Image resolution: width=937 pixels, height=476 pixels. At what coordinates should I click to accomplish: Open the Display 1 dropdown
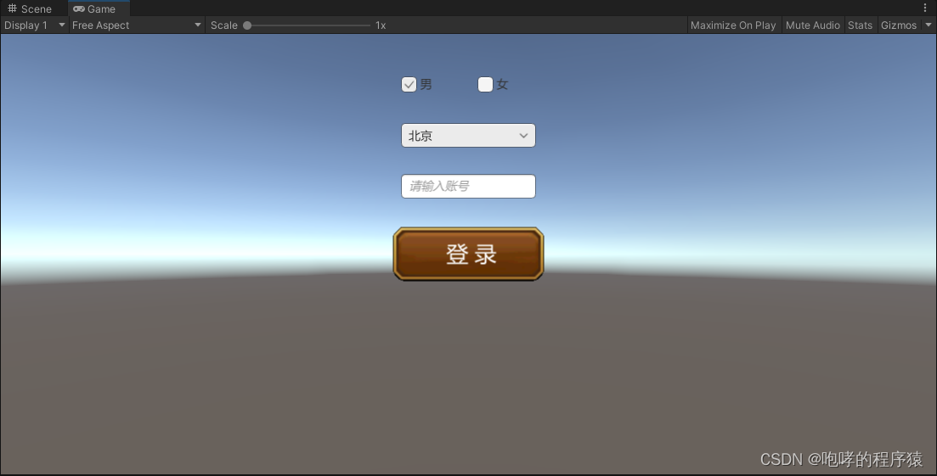(34, 25)
